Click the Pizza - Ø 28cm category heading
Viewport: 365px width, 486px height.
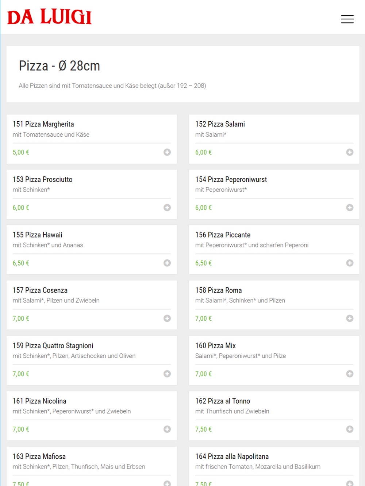[59, 66]
